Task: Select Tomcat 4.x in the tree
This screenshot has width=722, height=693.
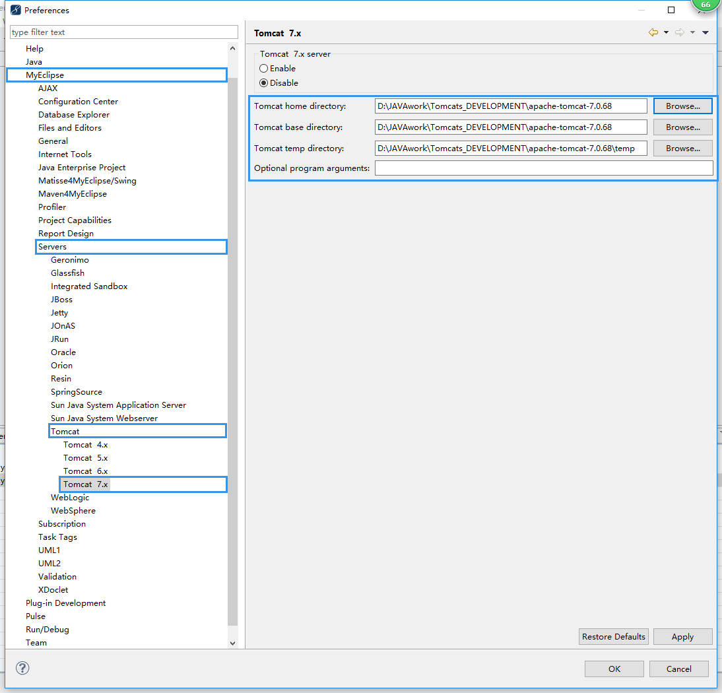Action: (x=85, y=445)
